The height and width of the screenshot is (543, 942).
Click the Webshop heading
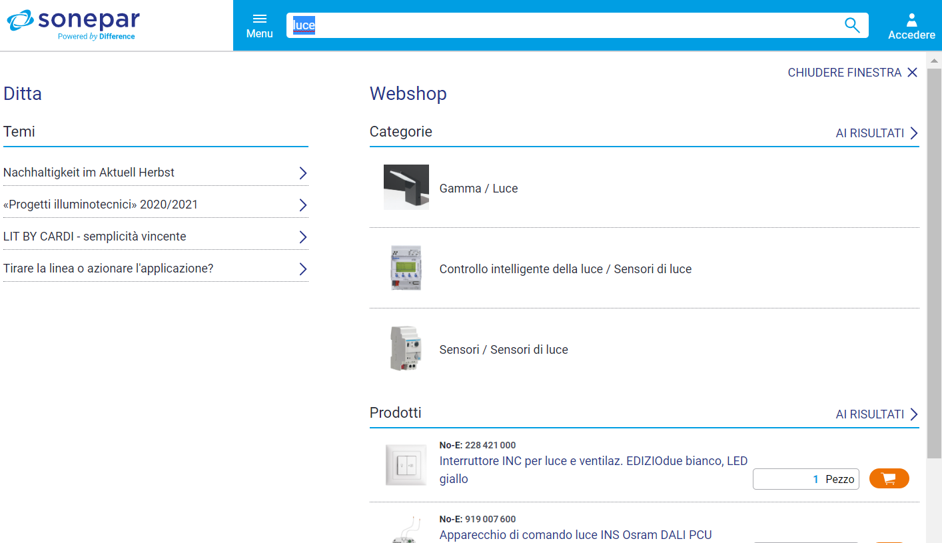[x=408, y=93]
